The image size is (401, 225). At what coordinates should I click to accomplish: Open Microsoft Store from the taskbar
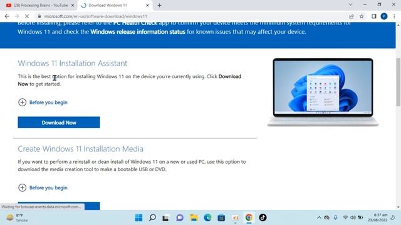click(221, 217)
